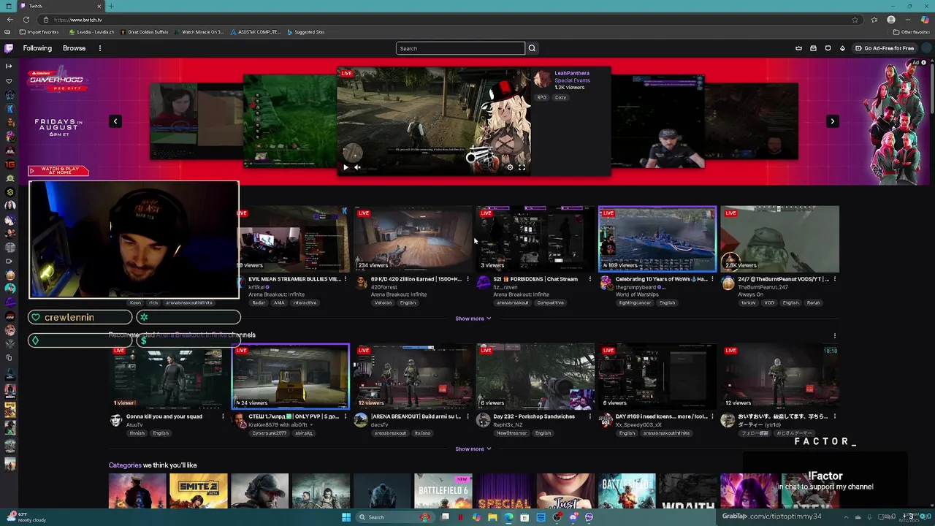Open the Browse tab
Image resolution: width=935 pixels, height=526 pixels.
pyautogui.click(x=74, y=48)
